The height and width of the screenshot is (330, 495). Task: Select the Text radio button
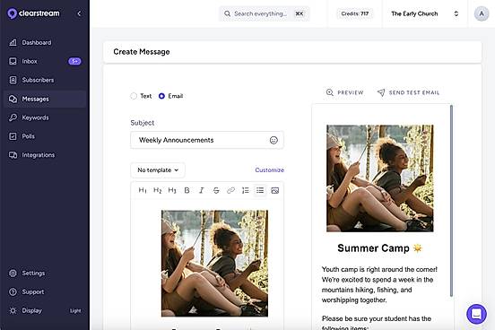[134, 96]
